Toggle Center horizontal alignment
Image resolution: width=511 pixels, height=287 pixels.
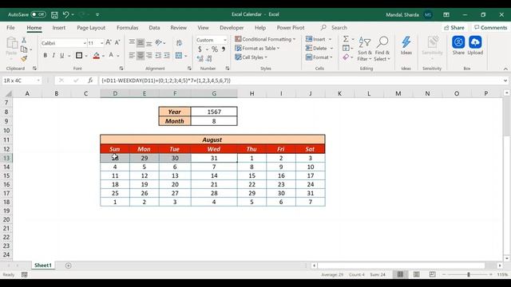coord(141,56)
